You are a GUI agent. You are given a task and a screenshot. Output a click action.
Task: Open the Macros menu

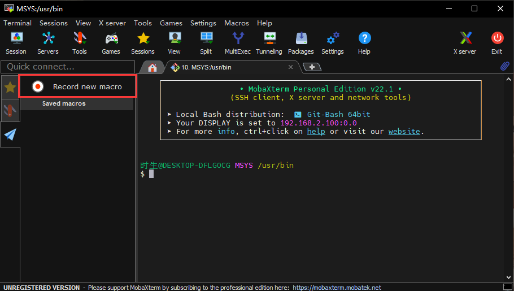point(237,23)
